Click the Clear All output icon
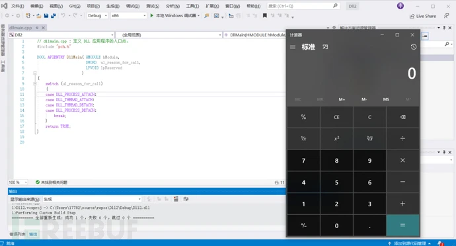456x246 pixels. [176, 199]
